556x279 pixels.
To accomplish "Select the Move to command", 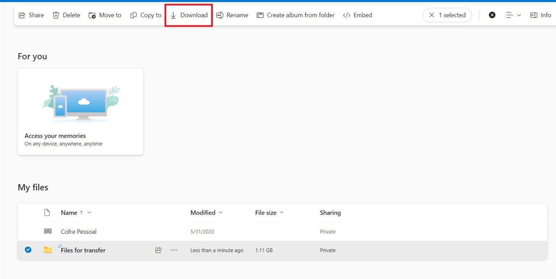I will (105, 15).
